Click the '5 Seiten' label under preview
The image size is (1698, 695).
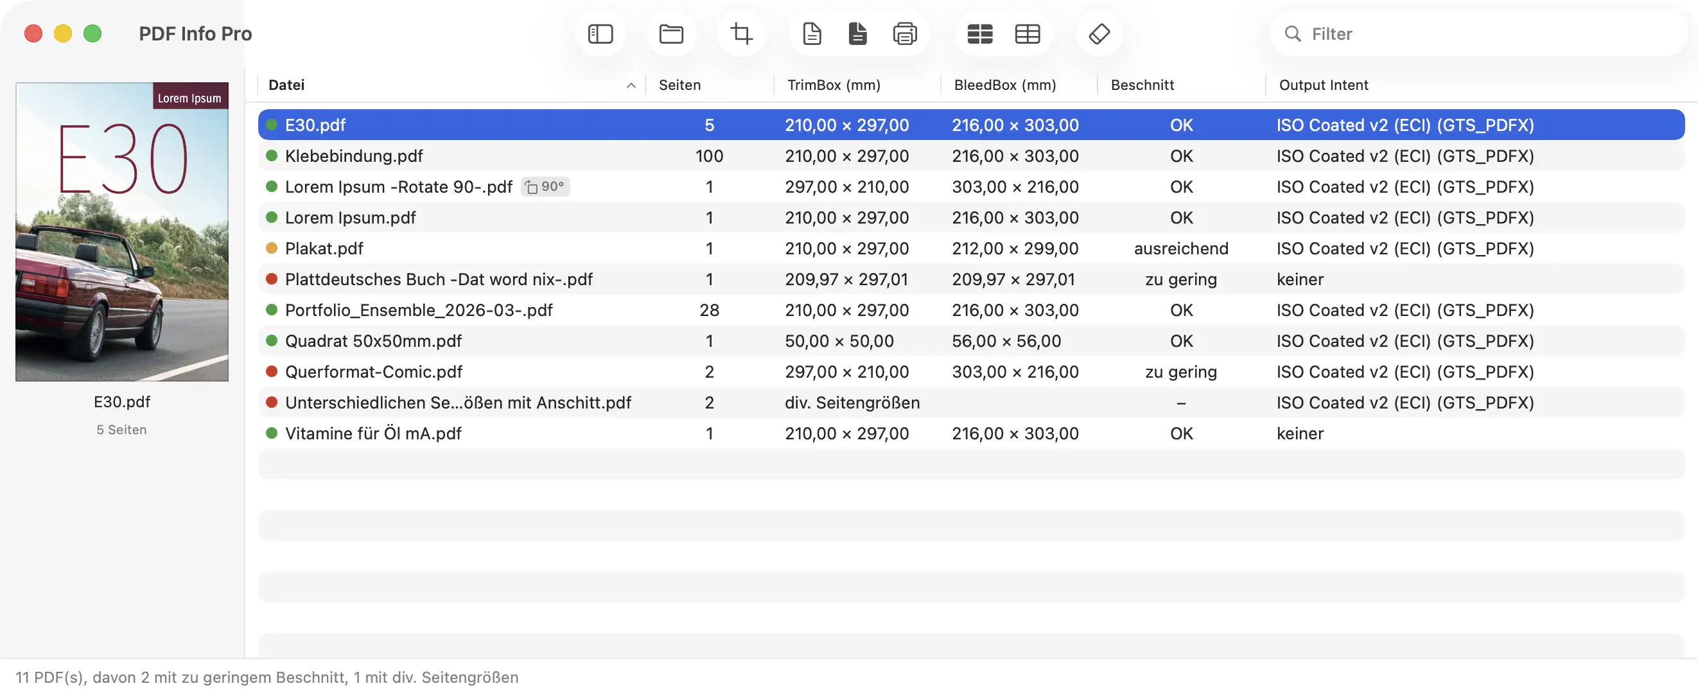click(x=121, y=429)
